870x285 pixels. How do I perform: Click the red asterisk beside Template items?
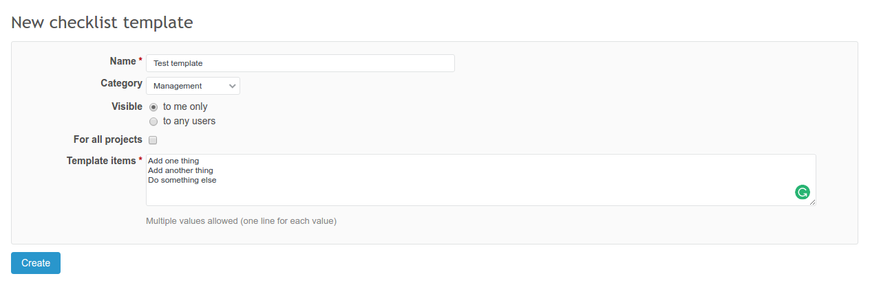point(140,160)
